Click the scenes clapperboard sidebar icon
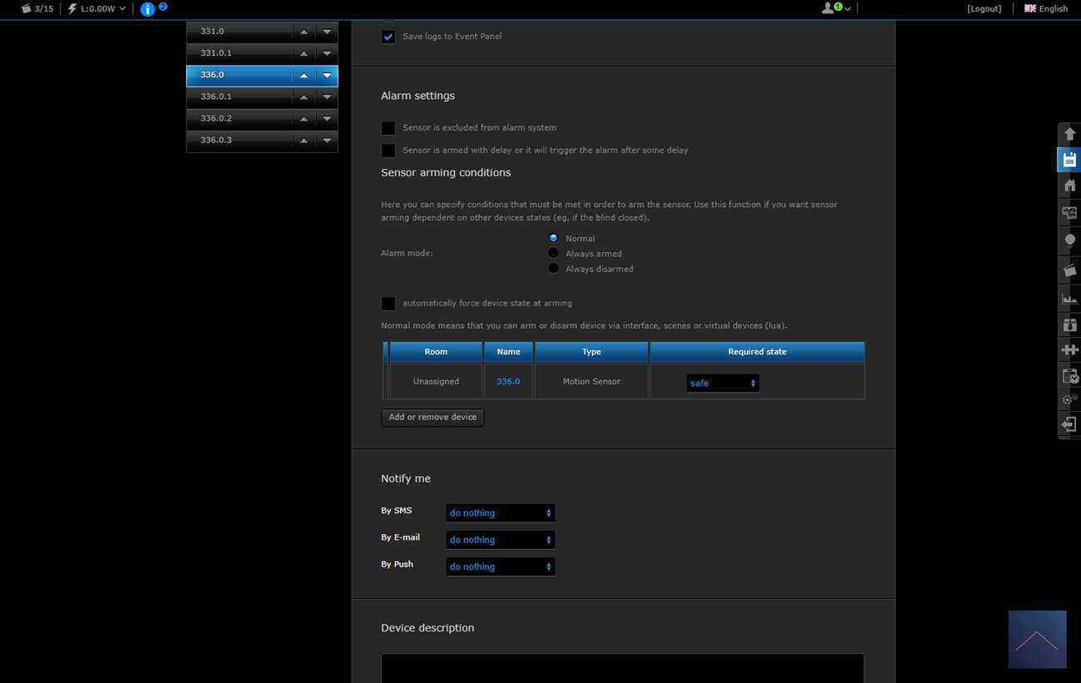 pos(1069,270)
